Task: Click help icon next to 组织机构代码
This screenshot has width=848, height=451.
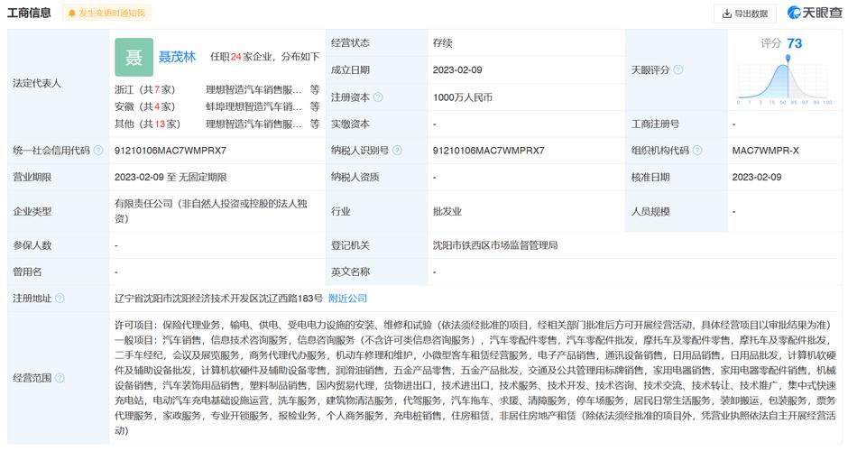Action: point(697,151)
